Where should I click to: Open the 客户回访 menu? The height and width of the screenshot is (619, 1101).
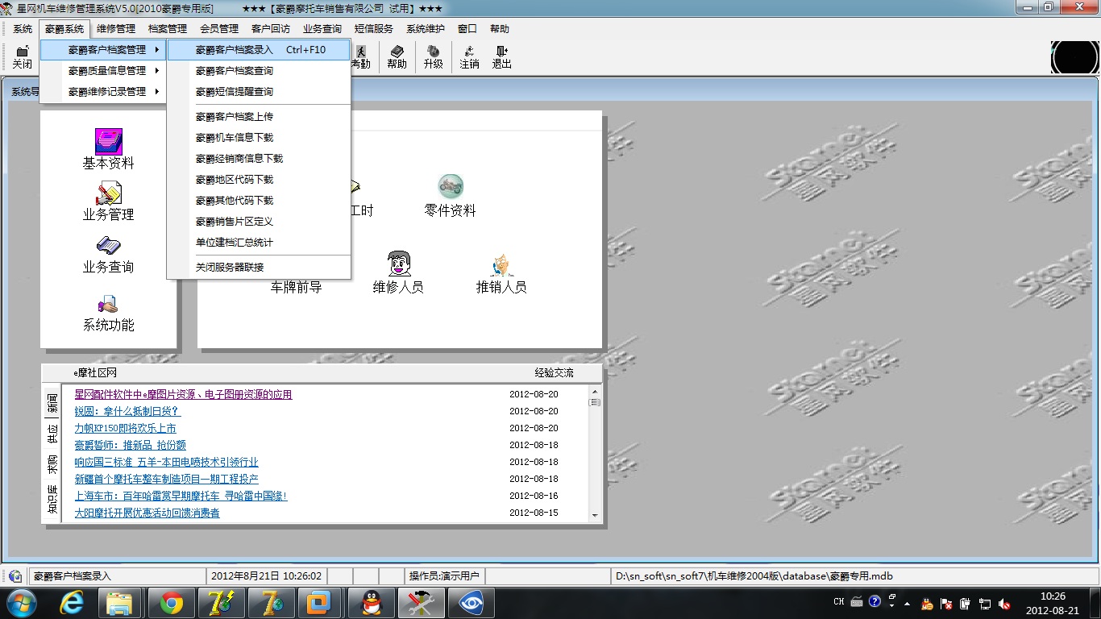click(271, 28)
